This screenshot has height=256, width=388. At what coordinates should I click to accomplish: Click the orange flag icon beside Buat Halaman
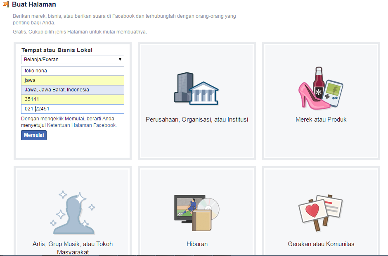pos(6,5)
